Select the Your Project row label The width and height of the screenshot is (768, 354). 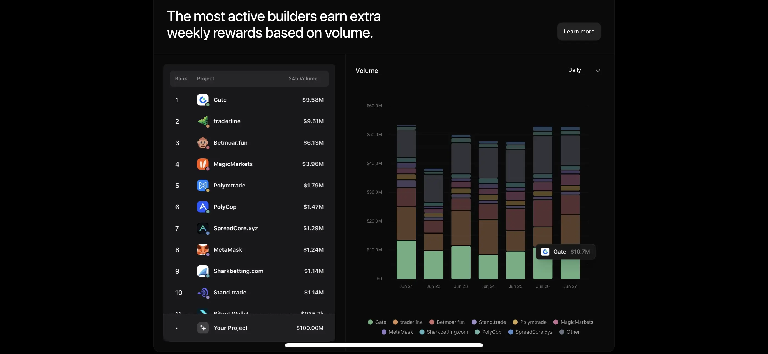(x=230, y=328)
